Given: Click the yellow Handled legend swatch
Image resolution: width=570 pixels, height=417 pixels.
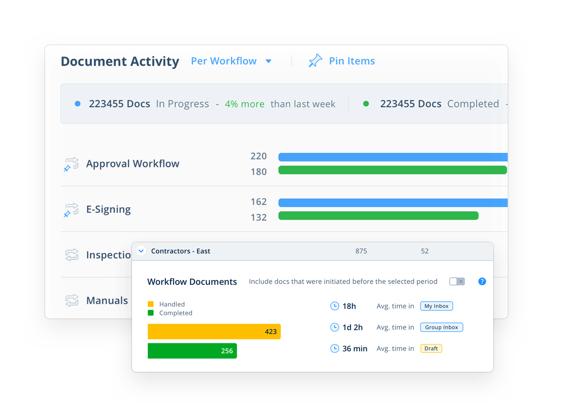Looking at the screenshot, I should [151, 304].
